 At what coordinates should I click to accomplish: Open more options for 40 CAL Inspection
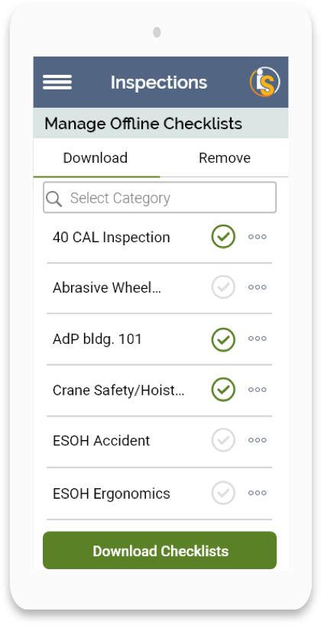tap(258, 237)
